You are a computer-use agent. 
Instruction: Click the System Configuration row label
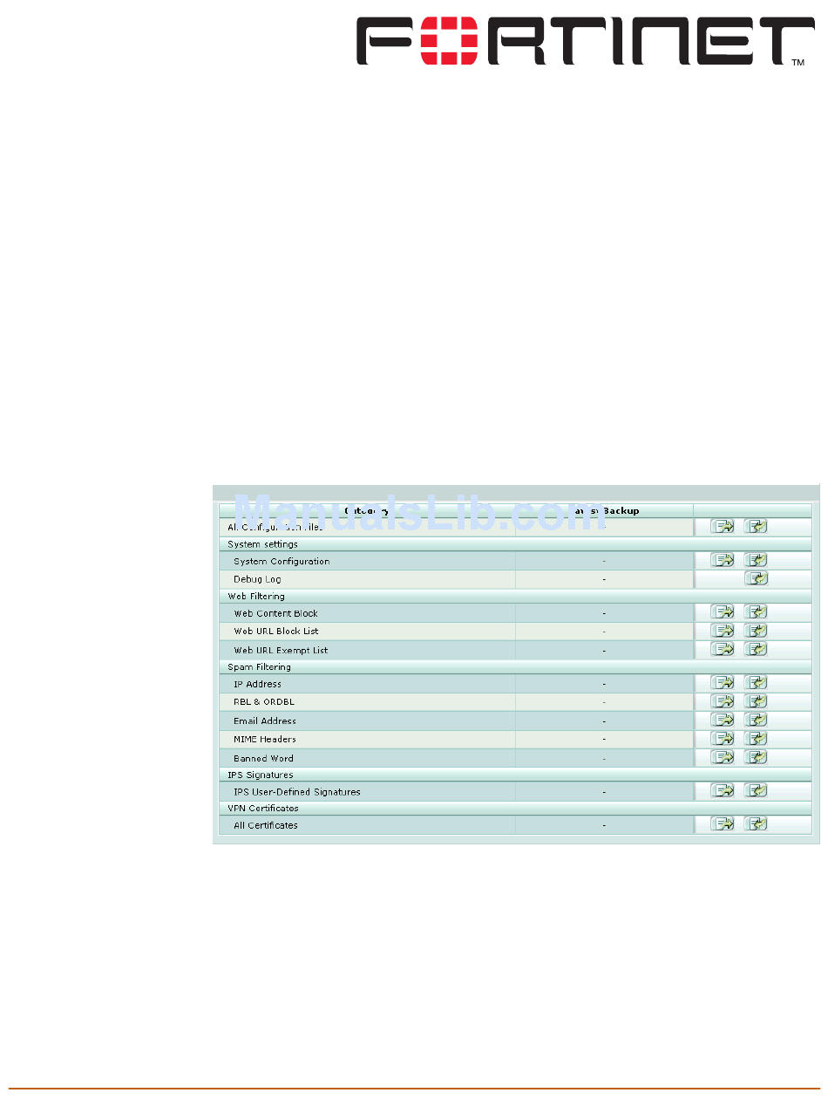[282, 562]
